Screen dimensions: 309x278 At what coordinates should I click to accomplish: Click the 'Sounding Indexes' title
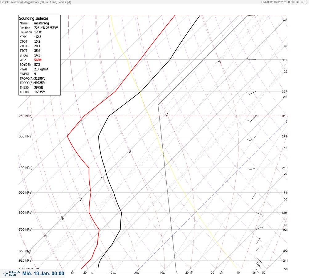34,18
